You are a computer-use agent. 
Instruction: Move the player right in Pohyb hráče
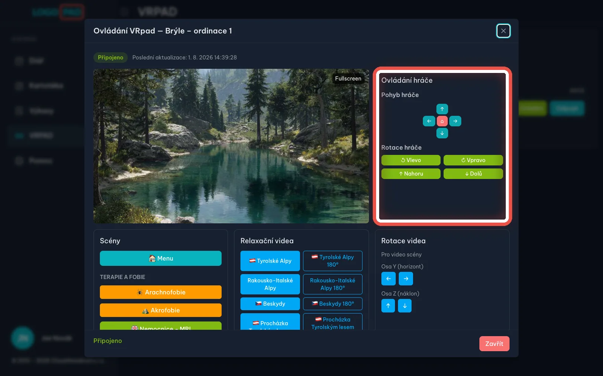point(455,121)
